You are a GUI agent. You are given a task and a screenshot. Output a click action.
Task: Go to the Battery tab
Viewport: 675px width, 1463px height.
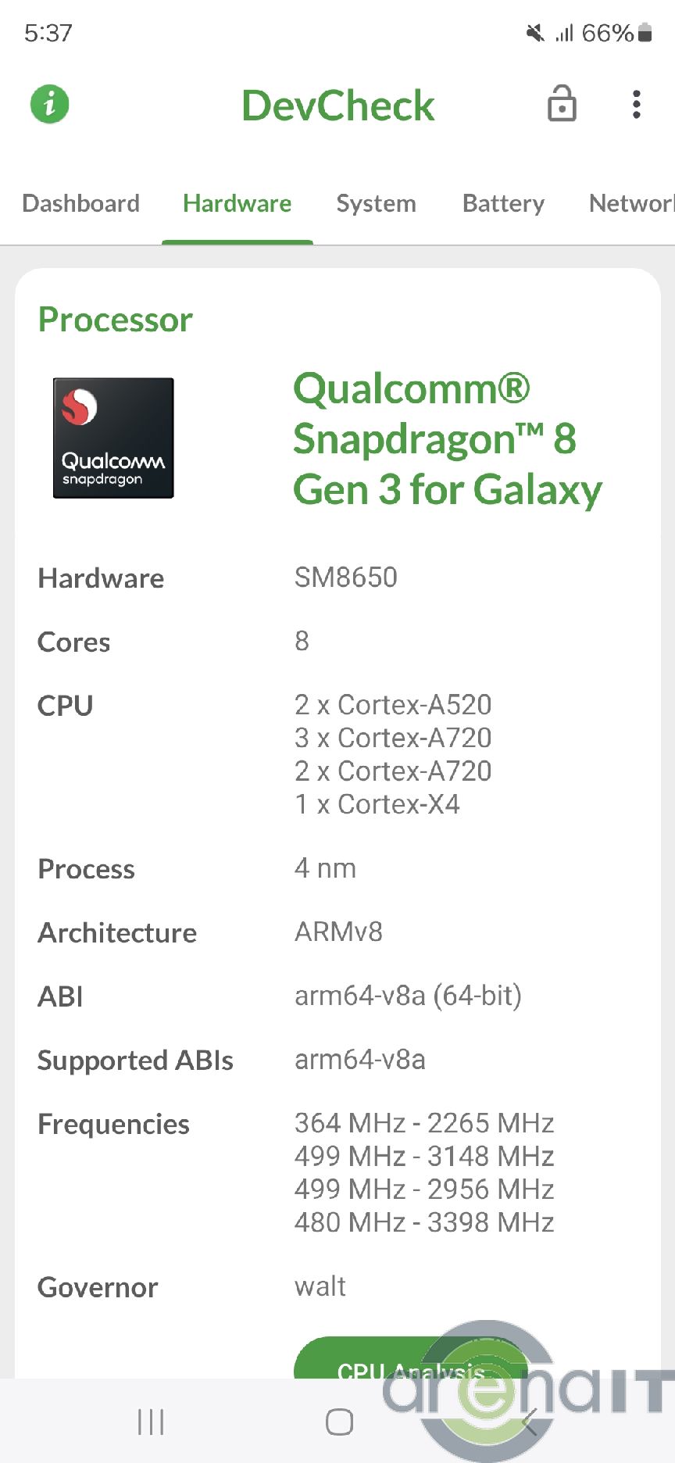pos(503,203)
